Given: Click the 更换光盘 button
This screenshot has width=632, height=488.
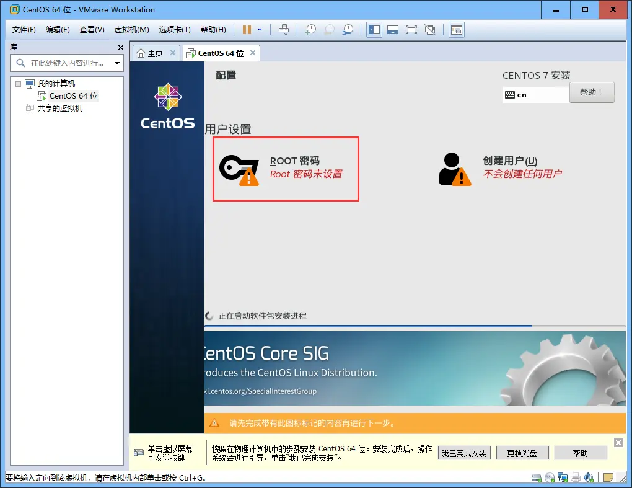Looking at the screenshot, I should [x=522, y=453].
